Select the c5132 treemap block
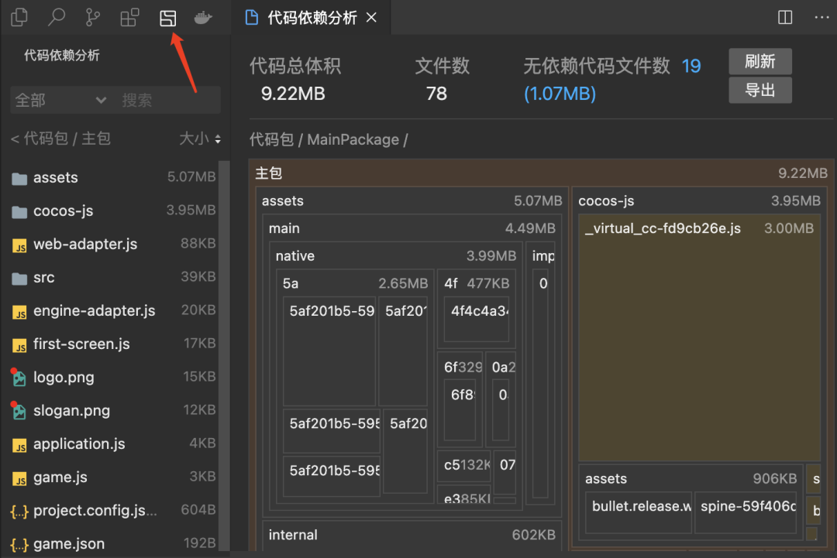 [x=464, y=466]
